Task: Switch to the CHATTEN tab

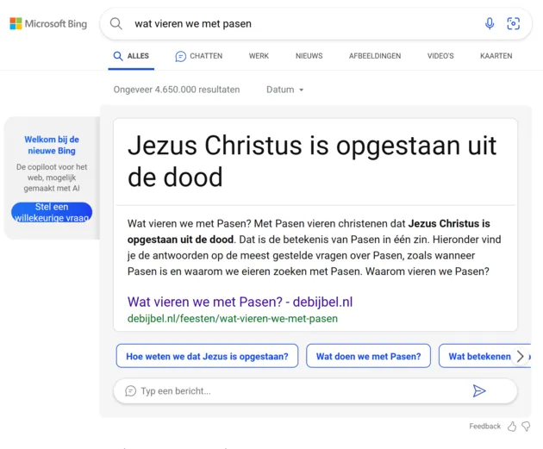Action: click(x=199, y=56)
